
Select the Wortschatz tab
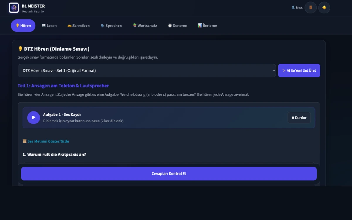pyautogui.click(x=145, y=26)
